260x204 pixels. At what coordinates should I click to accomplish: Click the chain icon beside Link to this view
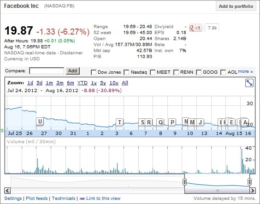coord(82,198)
